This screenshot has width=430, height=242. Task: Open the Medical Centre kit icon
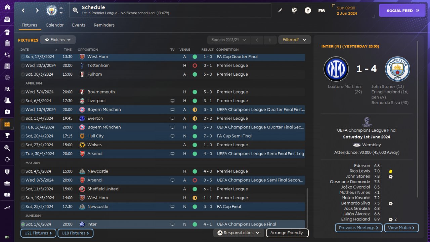7,111
